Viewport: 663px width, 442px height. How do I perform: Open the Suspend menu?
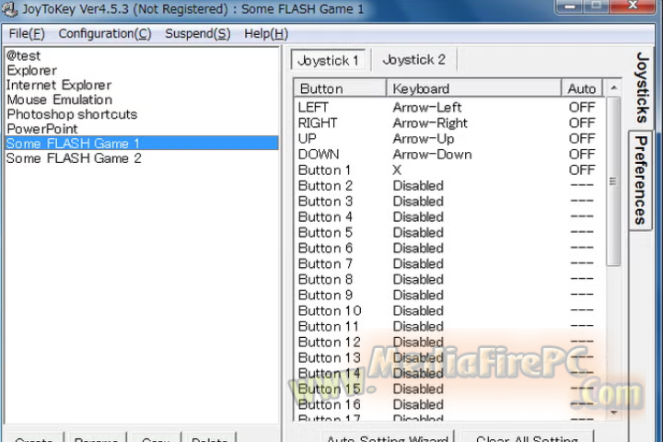[x=197, y=33]
